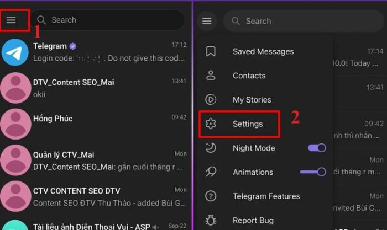This screenshot has width=387, height=230.
Task: Click avatar of CTV CONTENT SEO DTV
Action: [15, 196]
